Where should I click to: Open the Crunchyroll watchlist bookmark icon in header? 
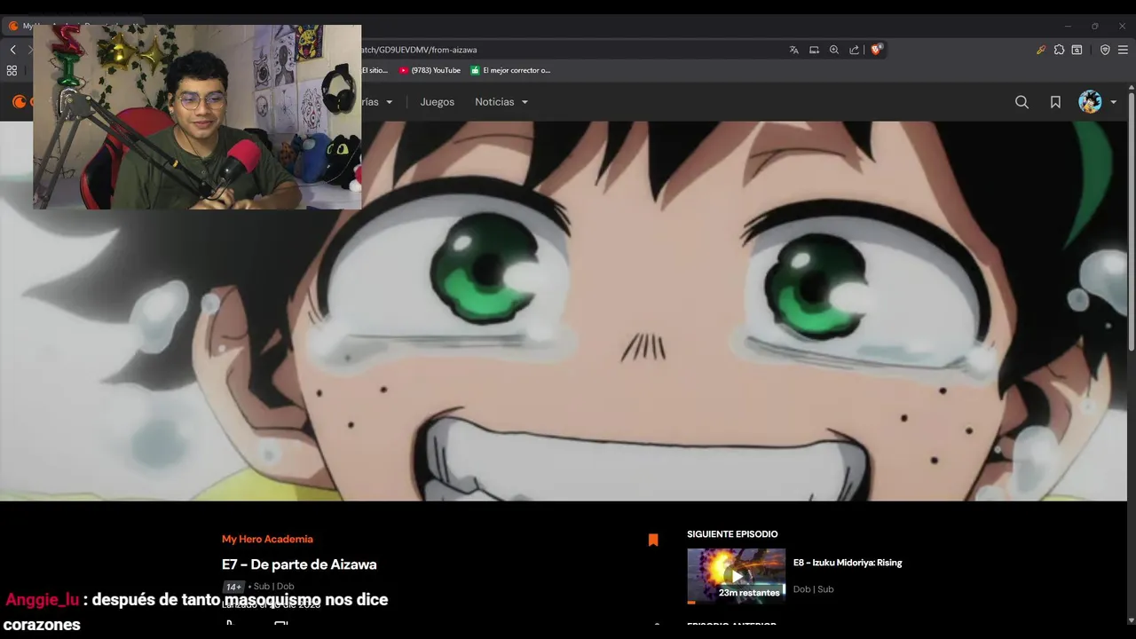(1055, 102)
